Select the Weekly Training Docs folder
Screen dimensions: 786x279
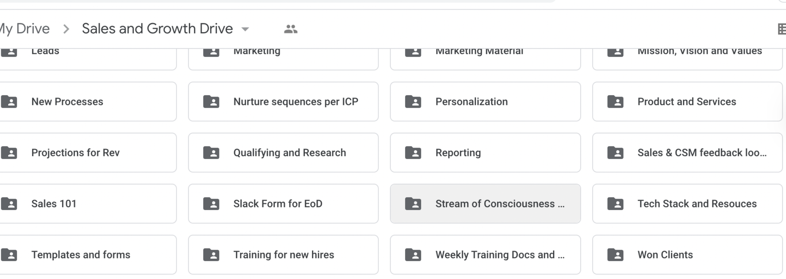485,255
